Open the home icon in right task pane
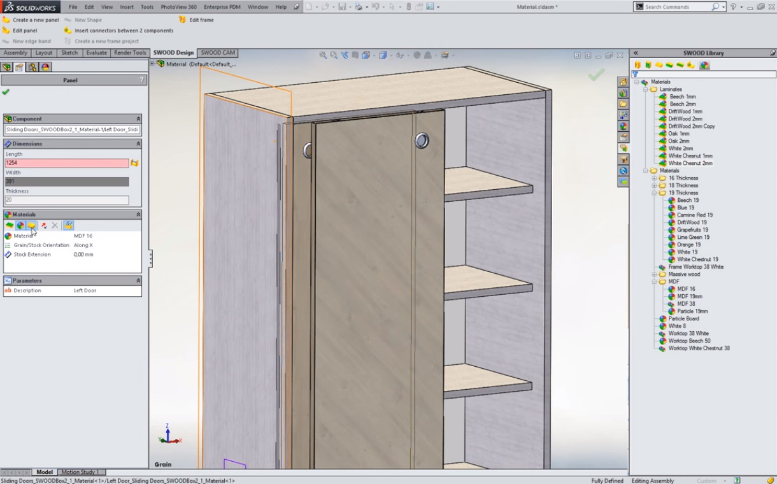The height and width of the screenshot is (484, 777). click(x=623, y=82)
